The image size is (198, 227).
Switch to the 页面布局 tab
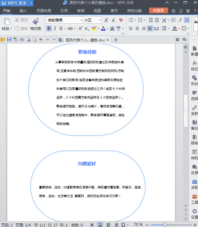(44, 11)
